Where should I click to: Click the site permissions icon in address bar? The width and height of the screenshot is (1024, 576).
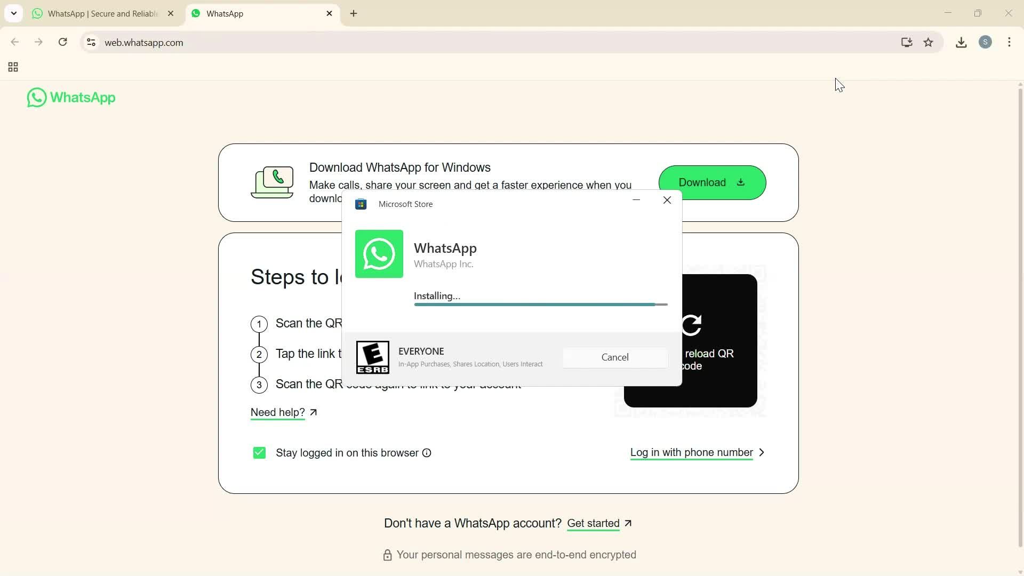91,43
